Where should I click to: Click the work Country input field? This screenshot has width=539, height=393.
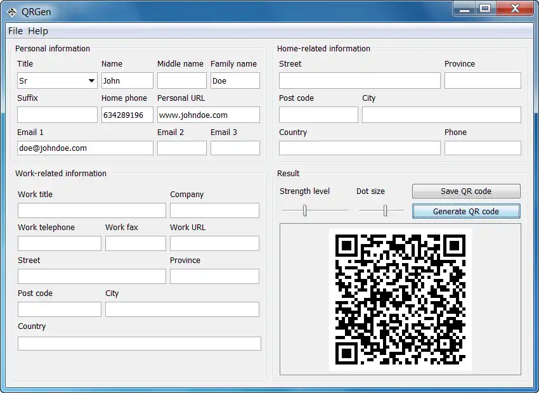pyautogui.click(x=140, y=344)
